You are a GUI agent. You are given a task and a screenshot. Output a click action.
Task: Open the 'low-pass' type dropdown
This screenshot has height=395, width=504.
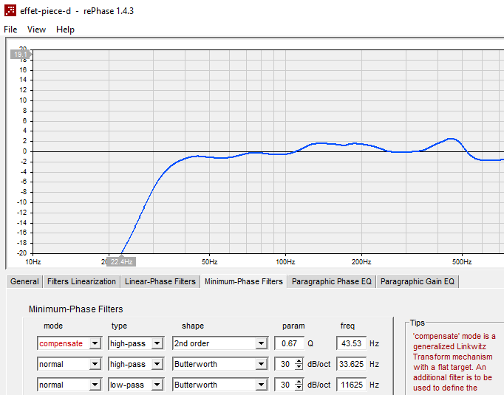click(157, 385)
